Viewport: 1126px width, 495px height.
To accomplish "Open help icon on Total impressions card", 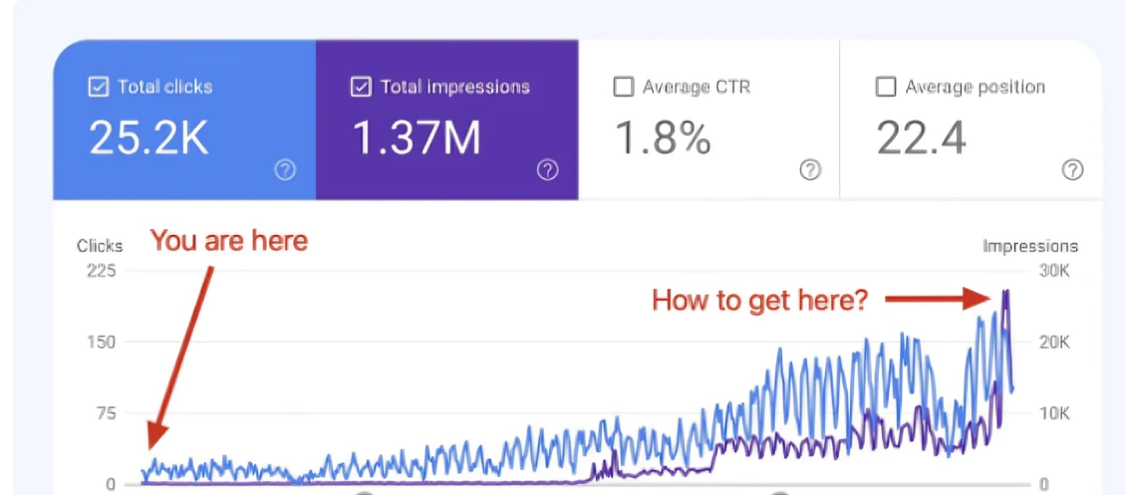I will pos(548,170).
